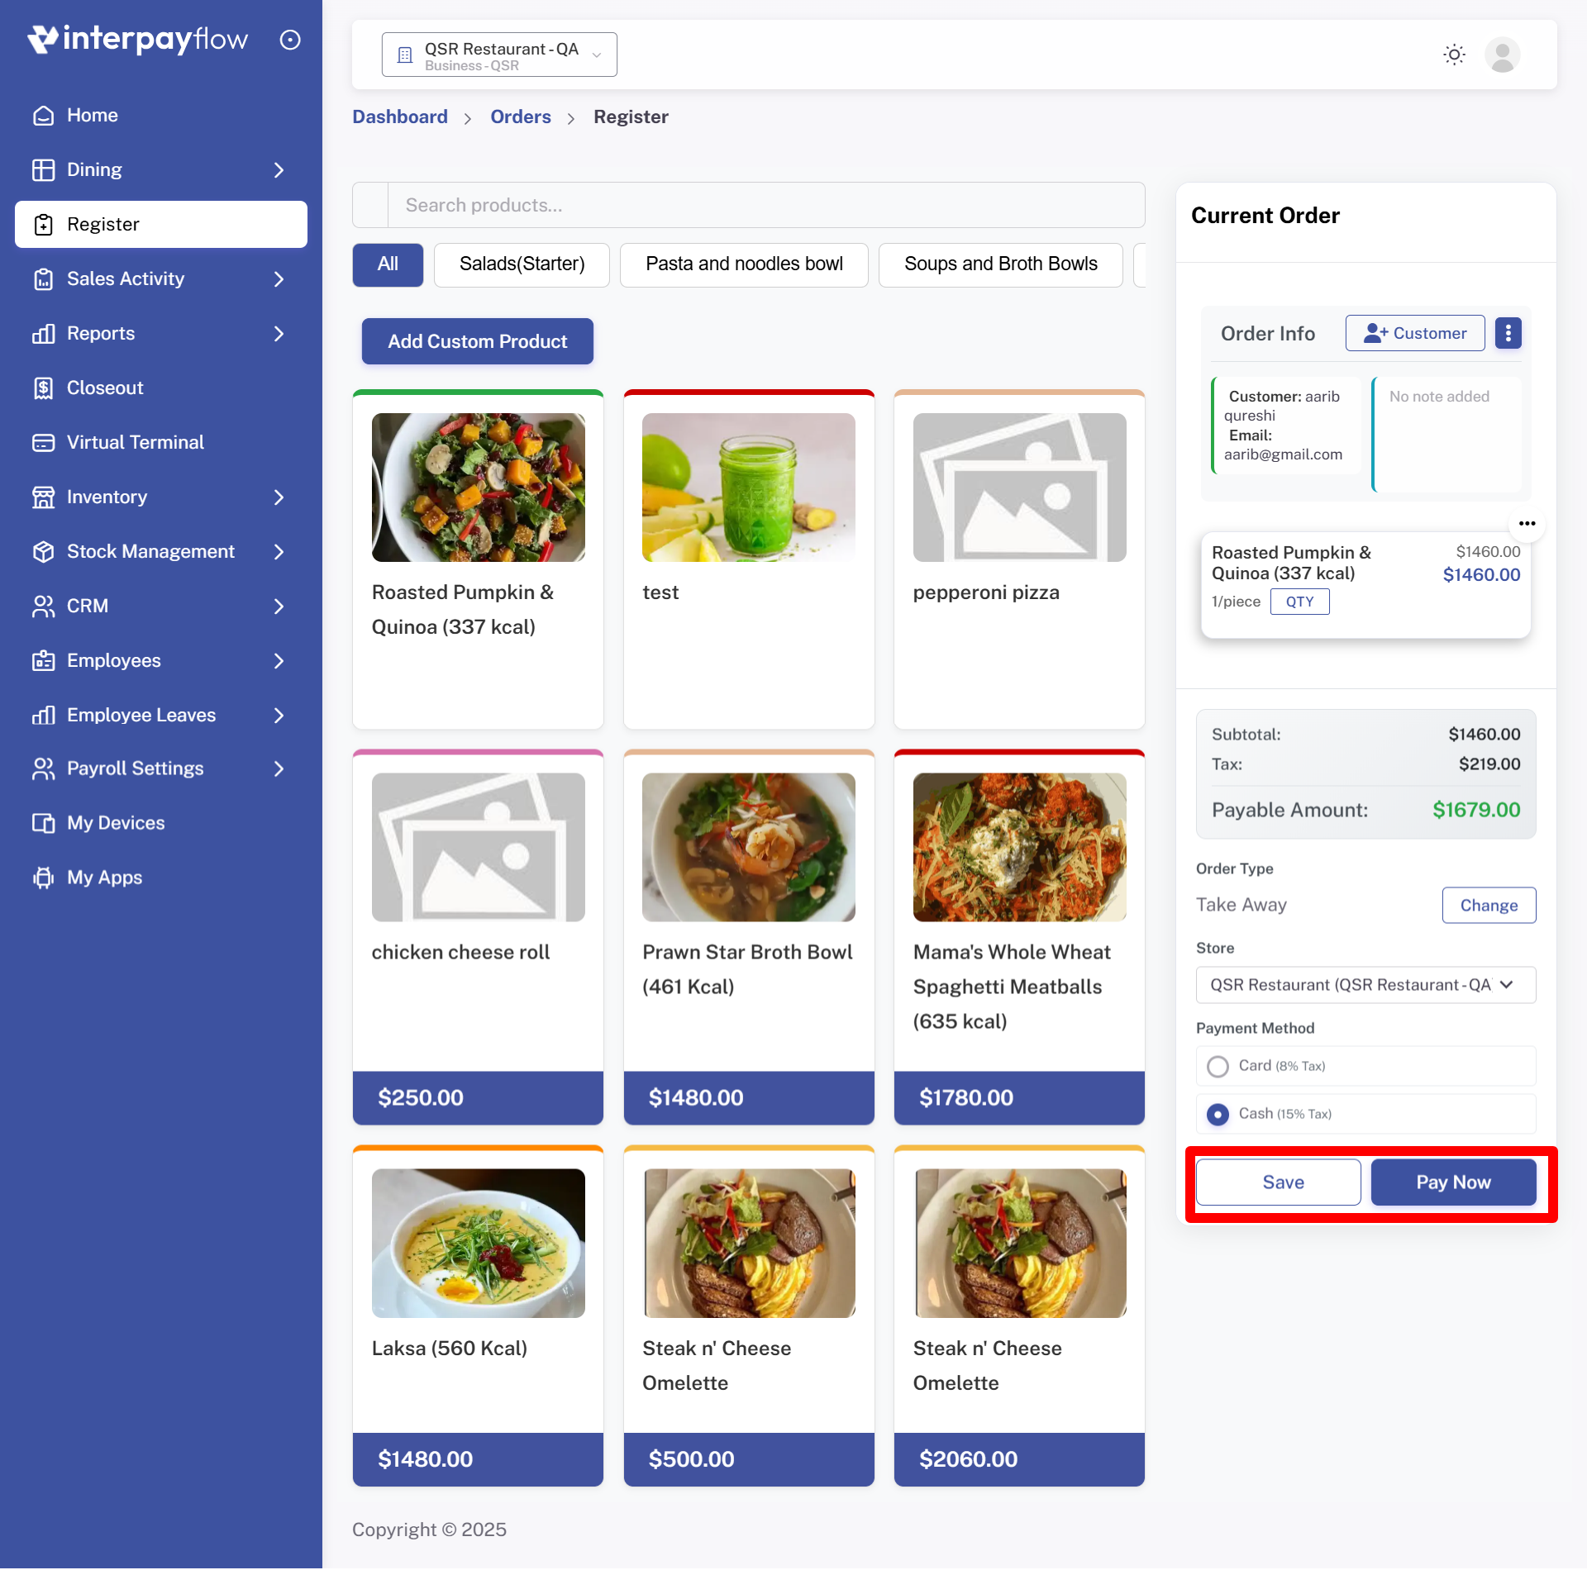
Task: Open Roasted Pumpkin order item ellipsis menu
Action: click(x=1527, y=524)
